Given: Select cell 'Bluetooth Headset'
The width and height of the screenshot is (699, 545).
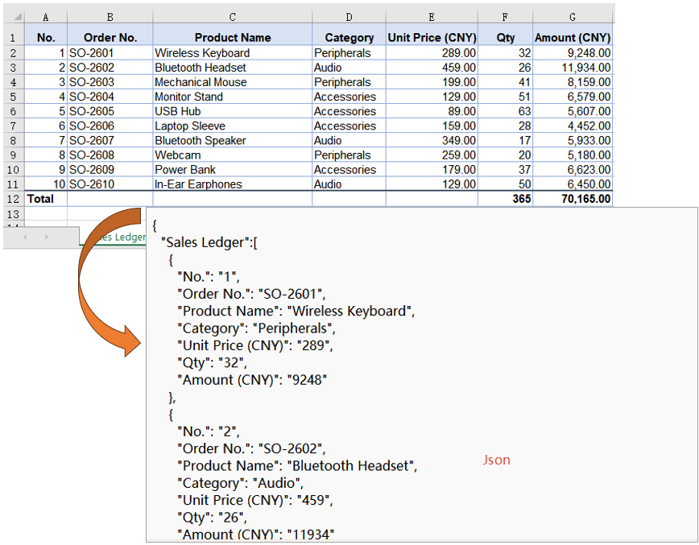Looking at the screenshot, I should click(x=232, y=68).
